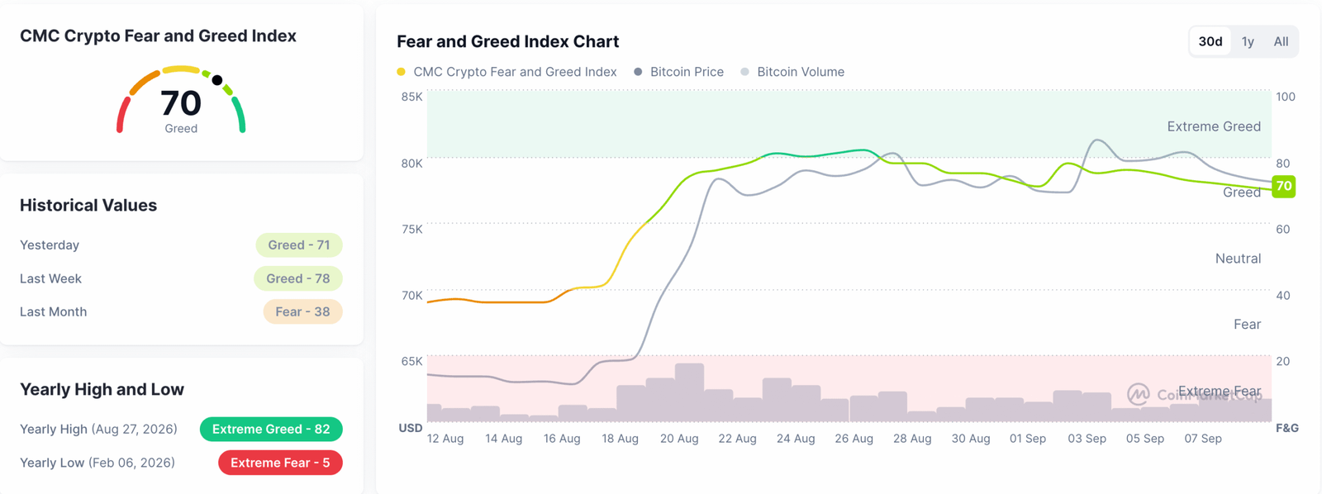The height and width of the screenshot is (494, 1322).
Task: Click the yellow Fear and Greed legend dot
Action: point(401,72)
